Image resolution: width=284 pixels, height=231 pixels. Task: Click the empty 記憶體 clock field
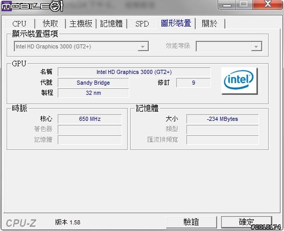(90, 140)
